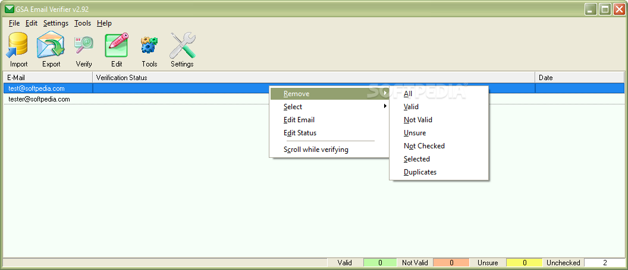Expand the Remove submenu entry
Screen dimensions: 628x270
[x=329, y=94]
